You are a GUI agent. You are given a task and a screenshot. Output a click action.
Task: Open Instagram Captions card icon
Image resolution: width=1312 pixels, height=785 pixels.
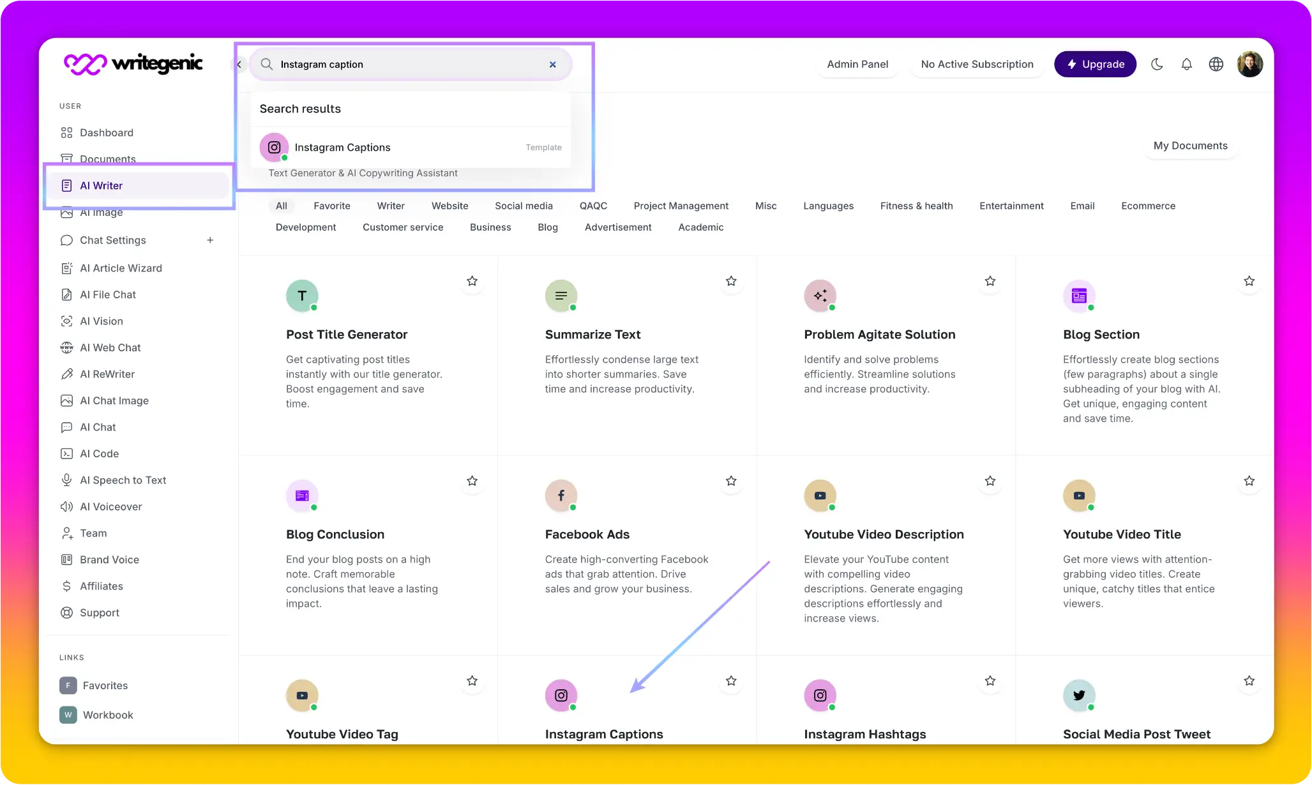[x=561, y=696]
